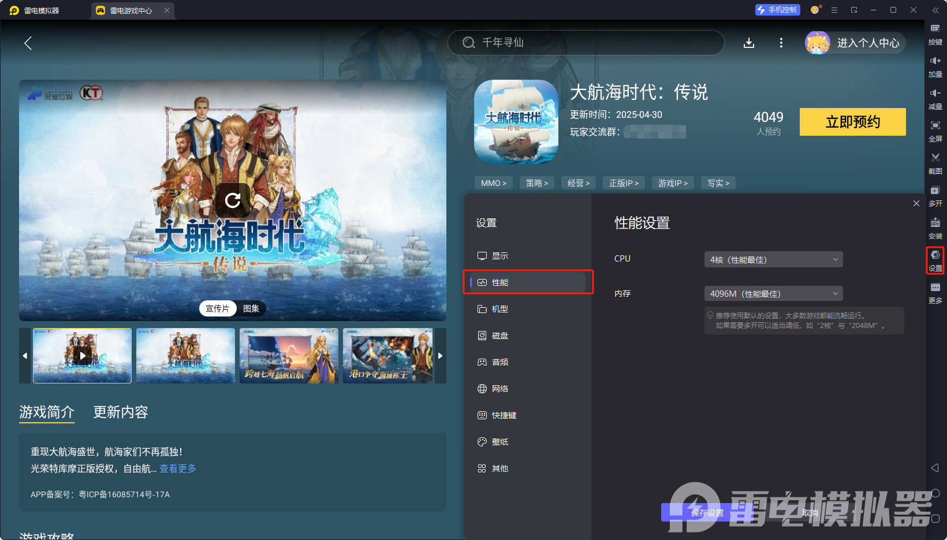Tap the Android recent apps square button

[935, 519]
